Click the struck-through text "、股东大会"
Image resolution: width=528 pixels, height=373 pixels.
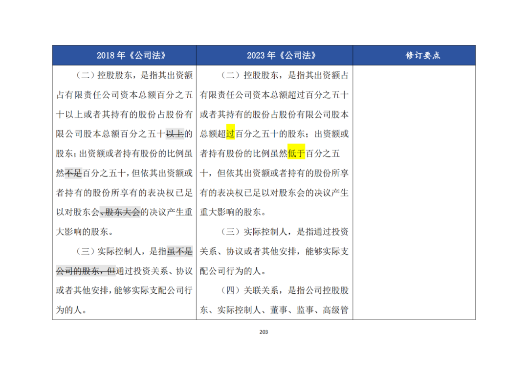pyautogui.click(x=120, y=212)
